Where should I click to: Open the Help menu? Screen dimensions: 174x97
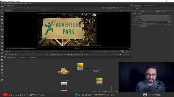30,4
